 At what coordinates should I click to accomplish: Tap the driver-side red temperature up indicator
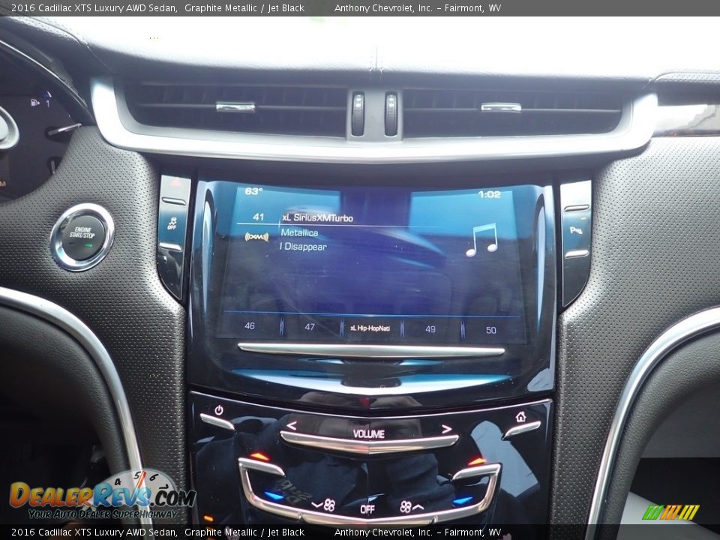tap(259, 457)
